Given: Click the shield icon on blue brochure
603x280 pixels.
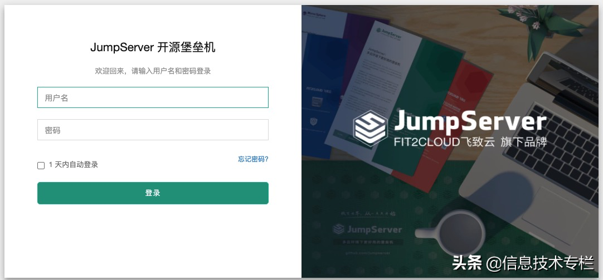Looking at the screenshot, I should point(313,122).
